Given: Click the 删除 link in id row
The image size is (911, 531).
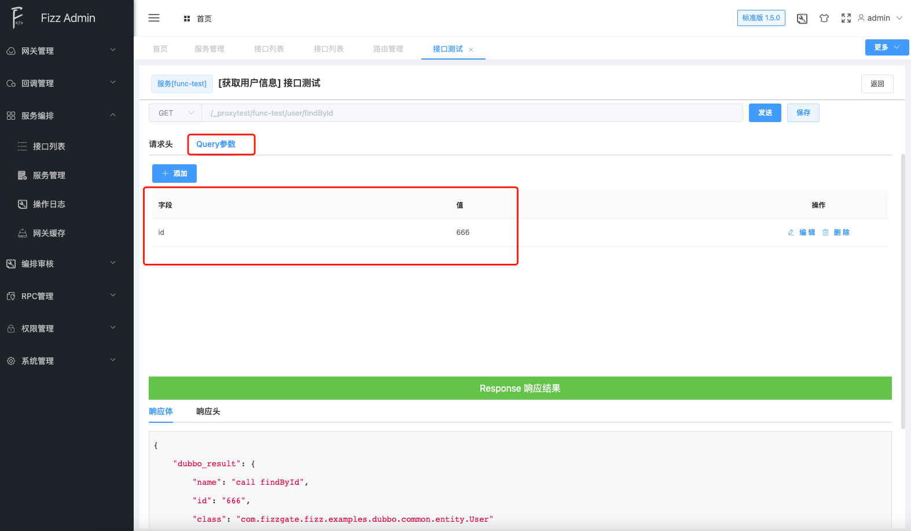Looking at the screenshot, I should (x=842, y=233).
